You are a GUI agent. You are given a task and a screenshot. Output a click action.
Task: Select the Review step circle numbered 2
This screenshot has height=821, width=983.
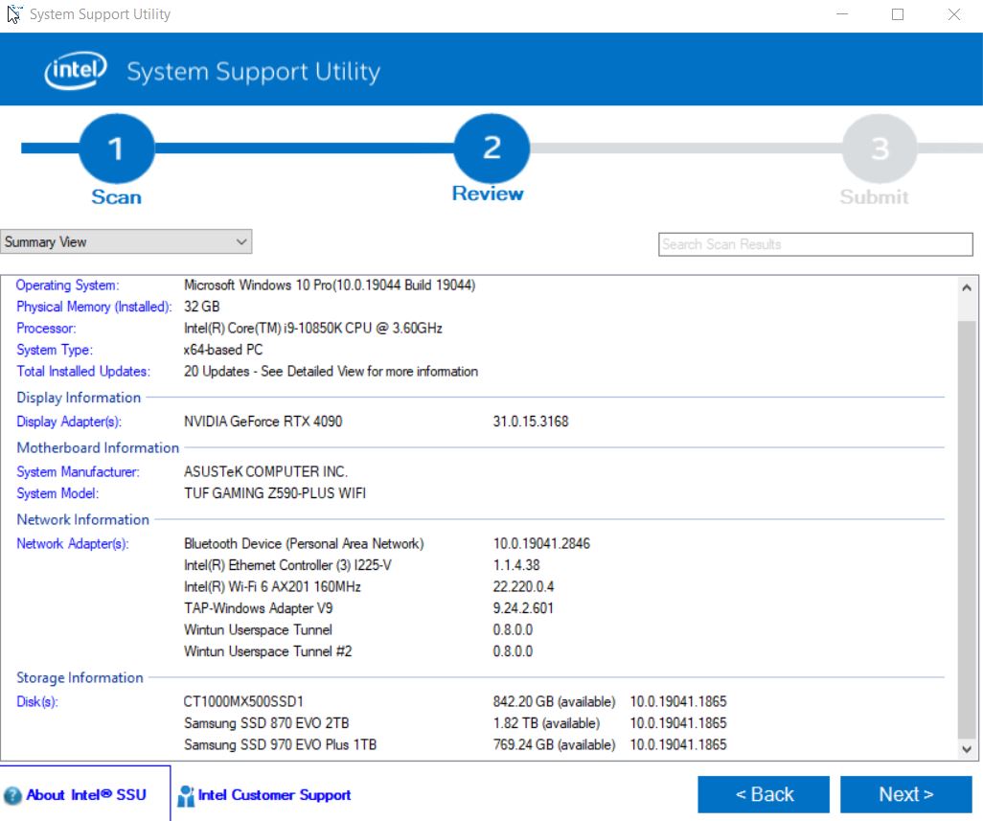pos(490,149)
